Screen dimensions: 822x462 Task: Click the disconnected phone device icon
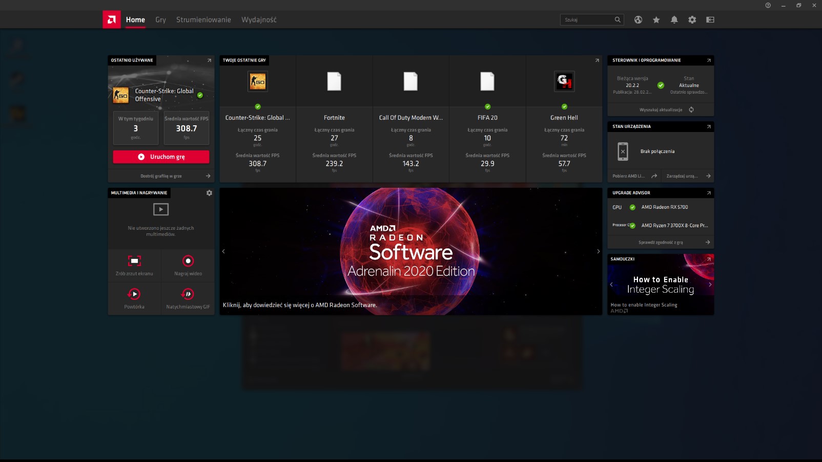623,151
